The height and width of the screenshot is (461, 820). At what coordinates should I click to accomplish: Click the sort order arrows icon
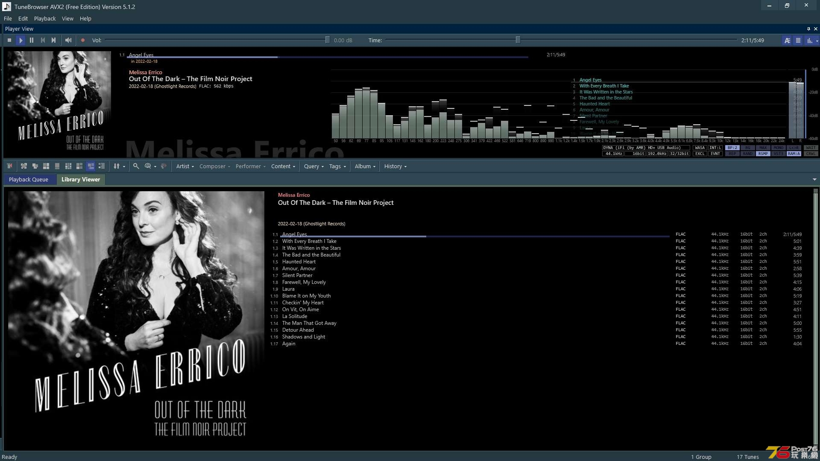pyautogui.click(x=117, y=166)
